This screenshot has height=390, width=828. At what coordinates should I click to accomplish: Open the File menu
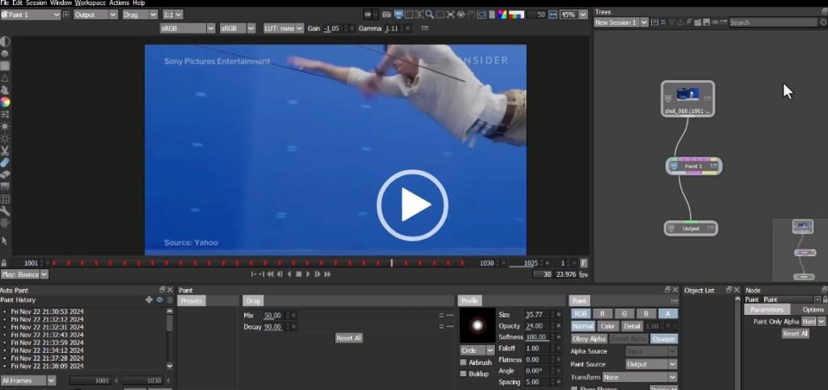[x=5, y=2]
